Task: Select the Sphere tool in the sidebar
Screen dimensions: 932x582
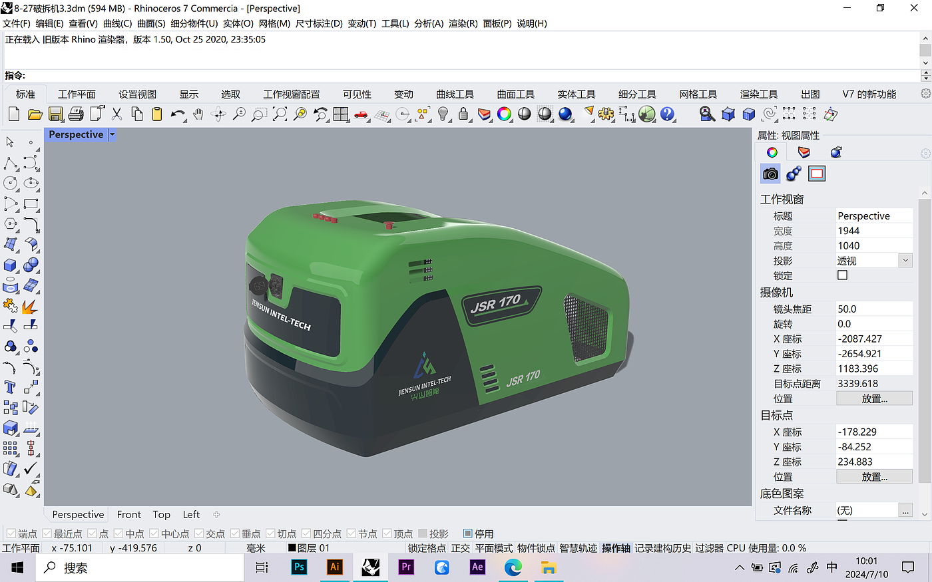Action: (30, 265)
